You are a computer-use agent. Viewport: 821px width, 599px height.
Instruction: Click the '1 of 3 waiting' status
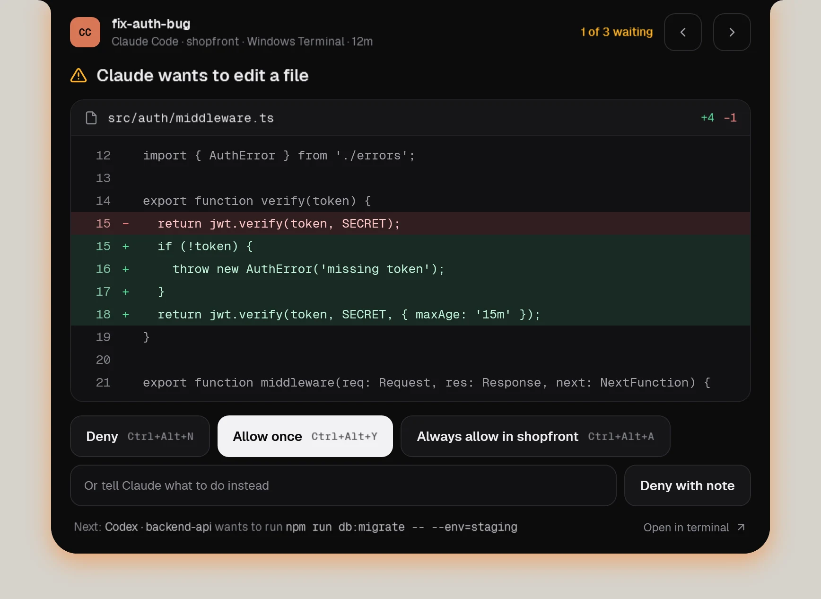click(x=616, y=32)
